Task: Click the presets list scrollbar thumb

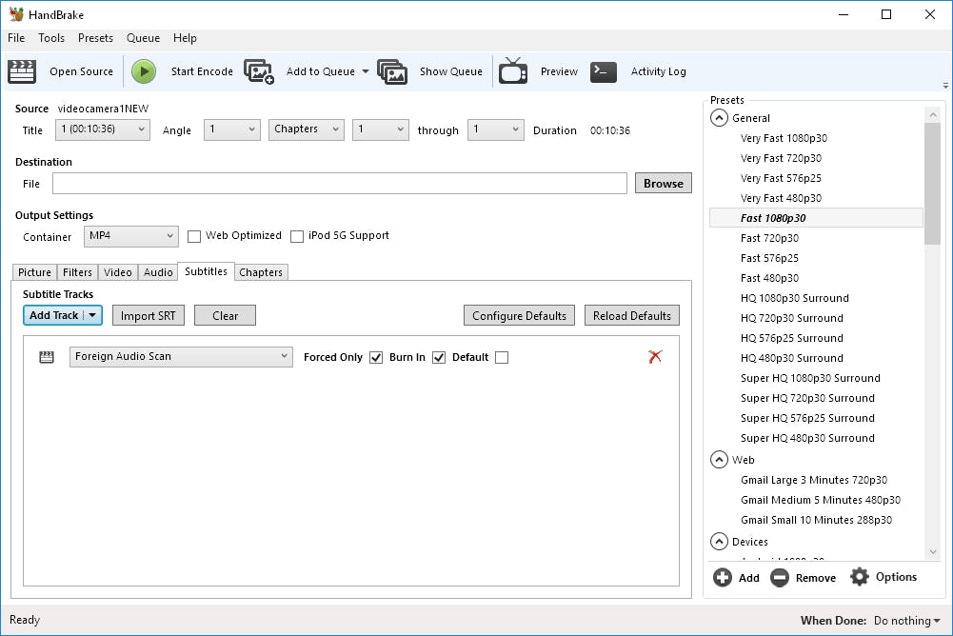Action: [x=932, y=184]
